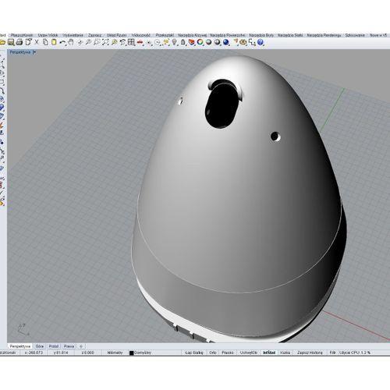Open the Szkicowanie toolbar tab
Viewport: 390px width, 390px height.
pyautogui.click(x=355, y=35)
